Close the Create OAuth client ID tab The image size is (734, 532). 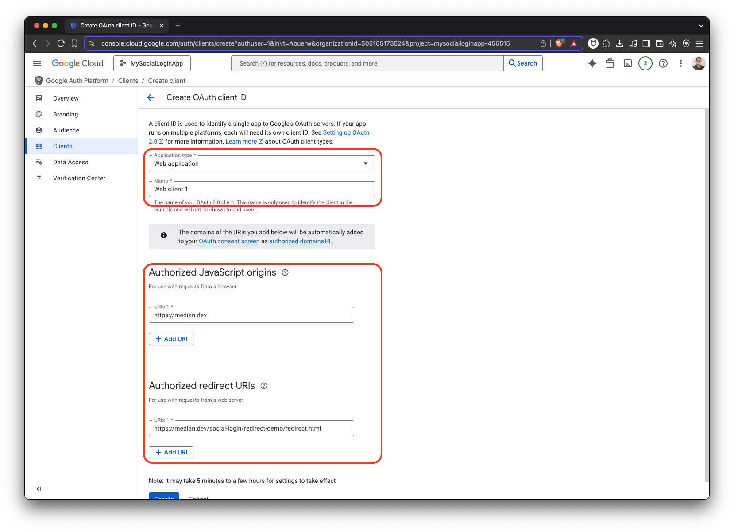click(162, 26)
